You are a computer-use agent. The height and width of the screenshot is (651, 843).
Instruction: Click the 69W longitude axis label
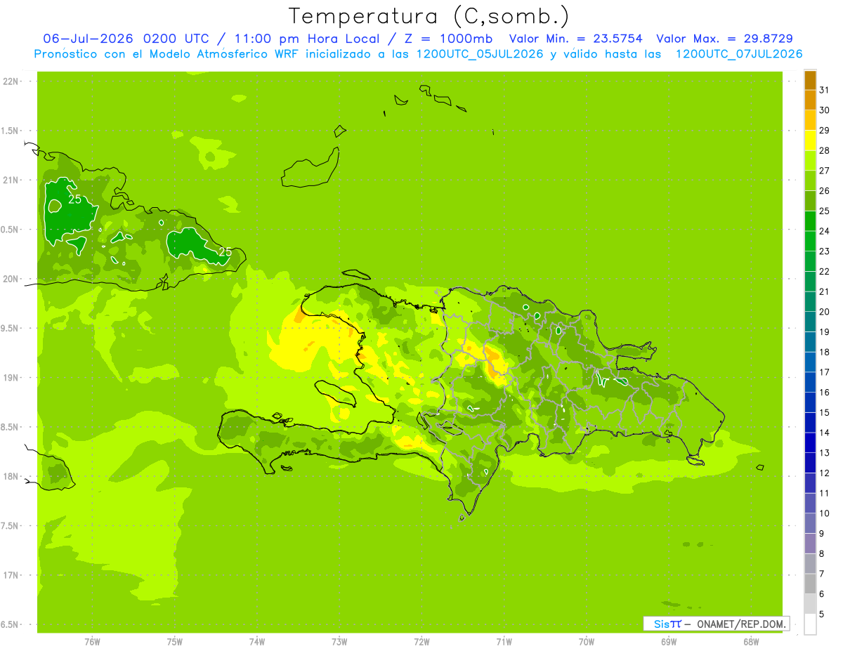(669, 642)
